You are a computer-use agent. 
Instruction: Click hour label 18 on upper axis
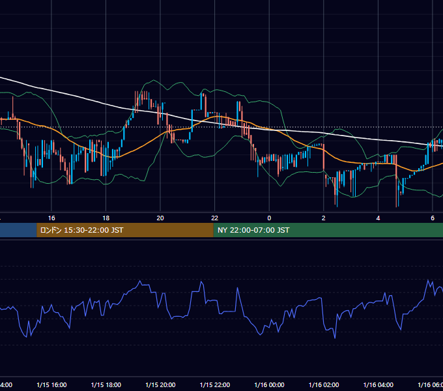point(106,218)
